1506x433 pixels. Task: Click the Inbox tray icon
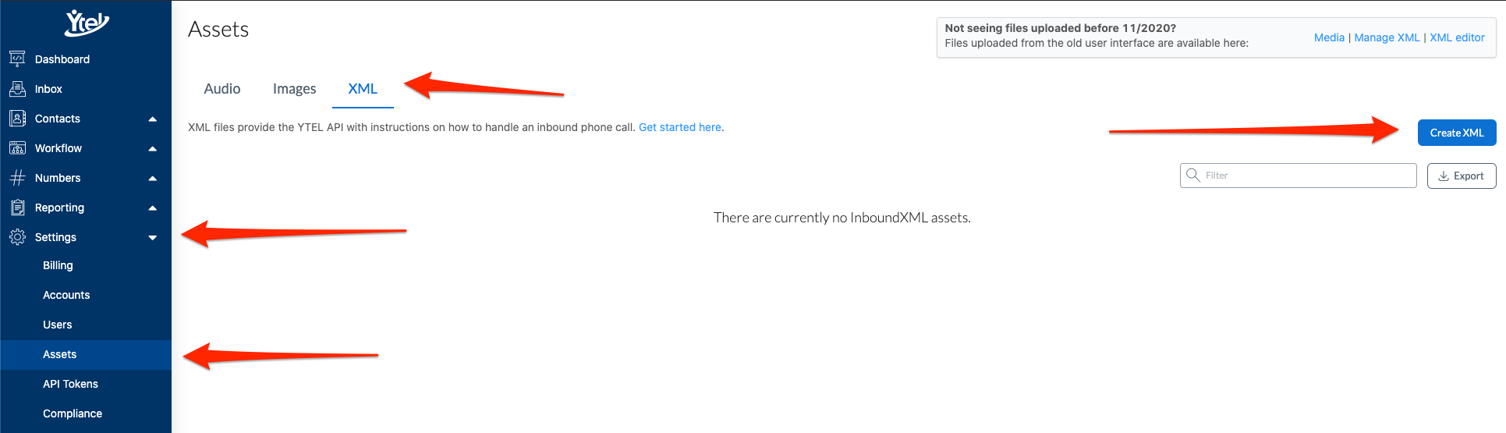pos(17,88)
